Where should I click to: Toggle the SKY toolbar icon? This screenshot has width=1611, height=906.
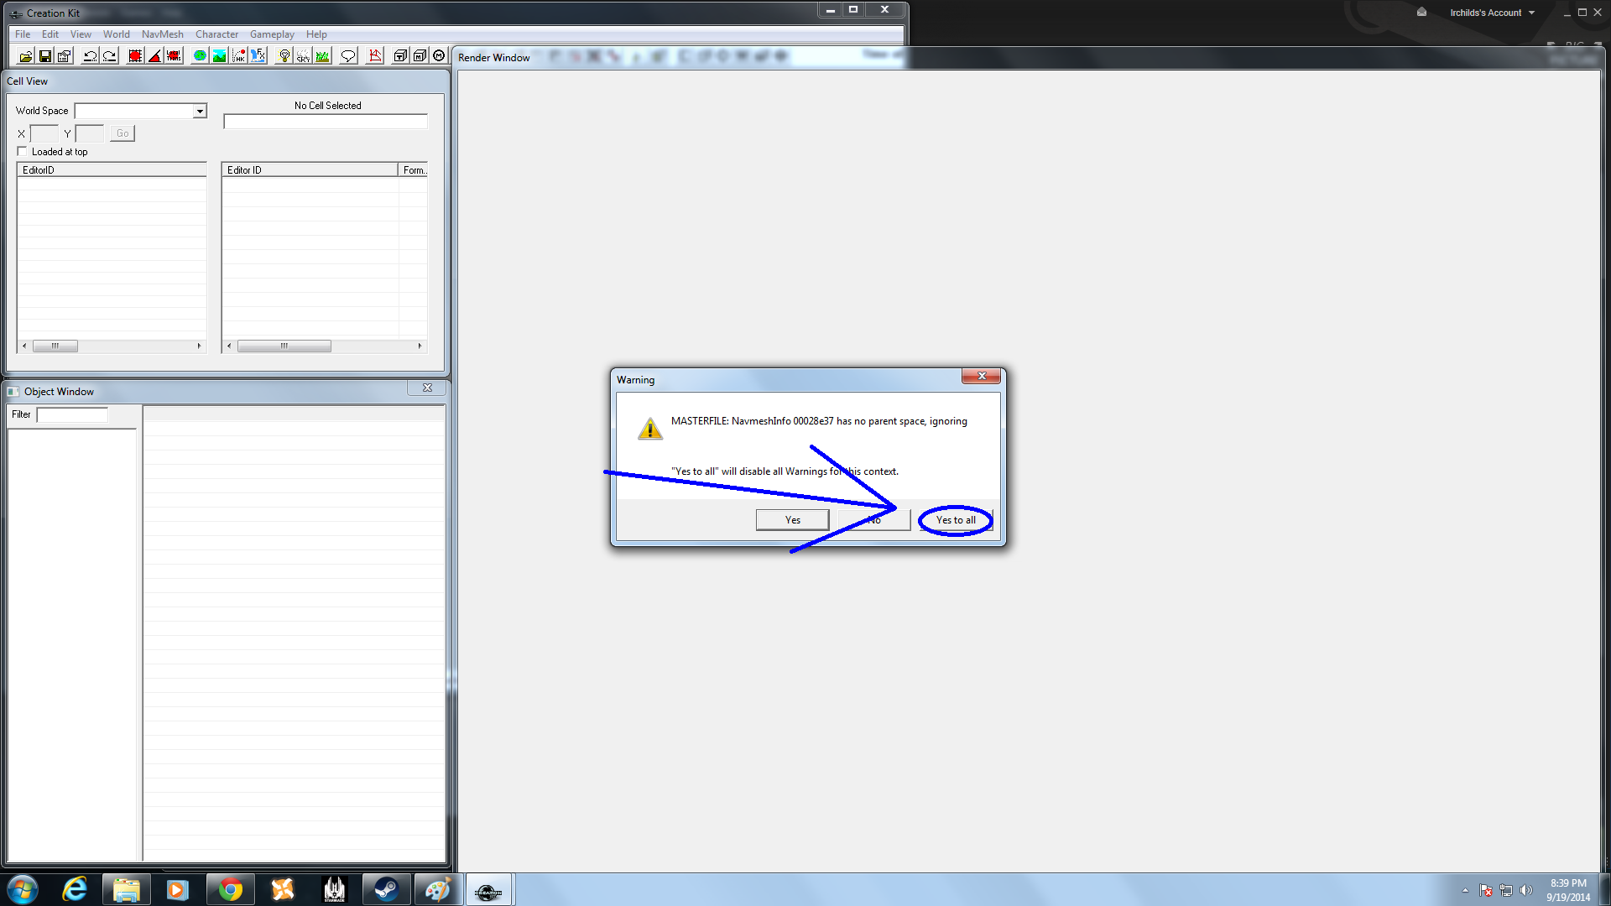coord(303,56)
